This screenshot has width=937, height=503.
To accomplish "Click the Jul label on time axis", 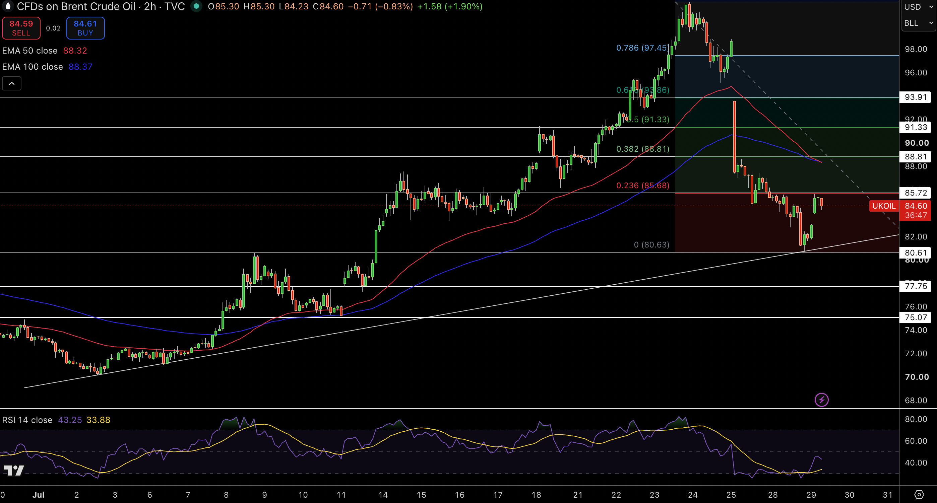I will pos(38,495).
